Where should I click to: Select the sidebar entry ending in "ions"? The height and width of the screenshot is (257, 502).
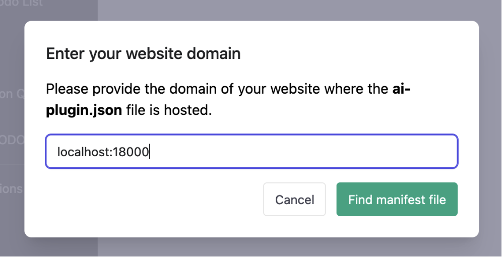[x=12, y=188]
